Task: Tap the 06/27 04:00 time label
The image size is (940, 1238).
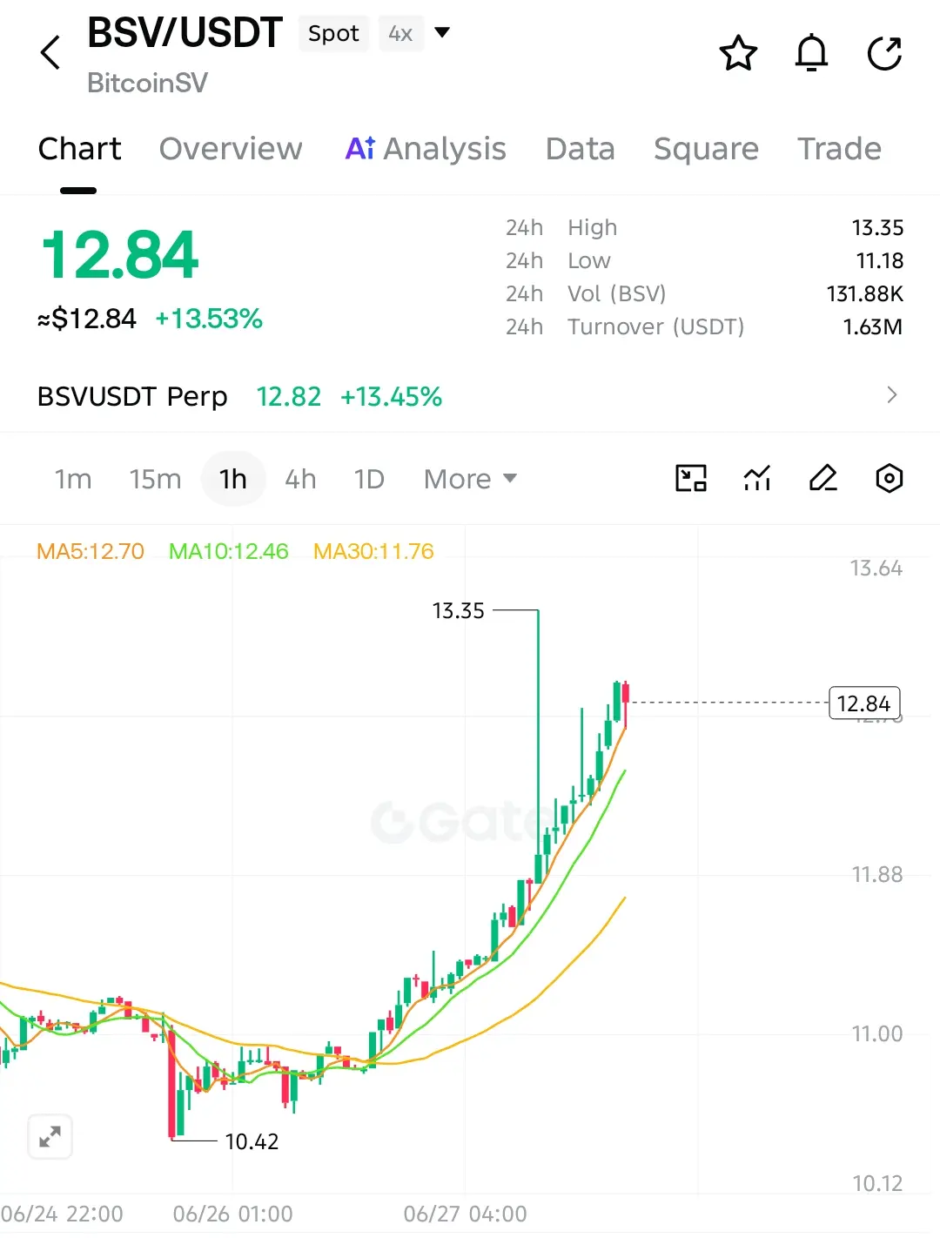Action: 465,1214
